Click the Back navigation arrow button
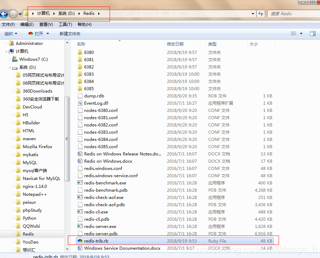 point(4,14)
